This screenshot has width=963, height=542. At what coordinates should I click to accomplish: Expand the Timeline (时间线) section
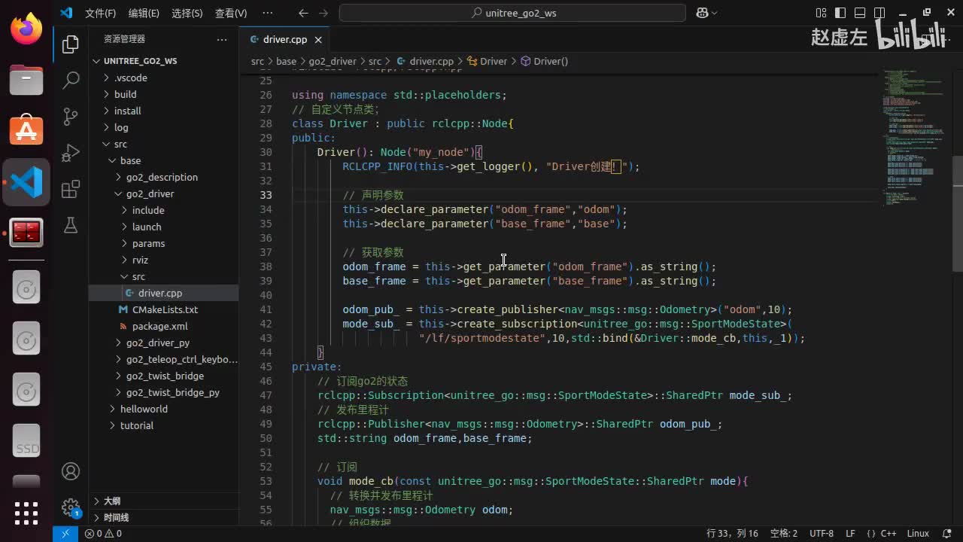click(x=164, y=517)
